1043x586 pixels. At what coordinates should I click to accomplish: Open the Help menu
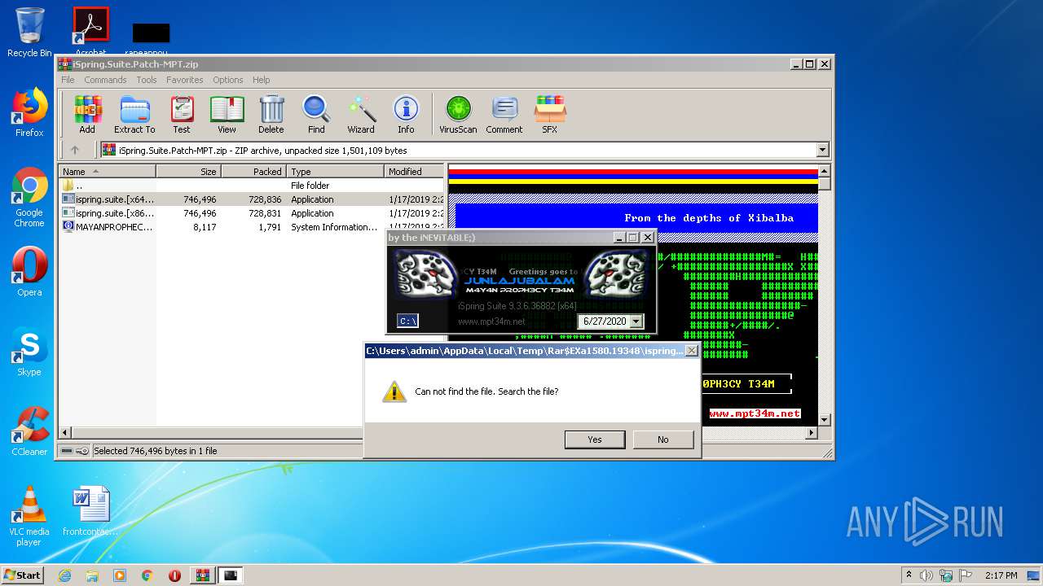[x=261, y=80]
